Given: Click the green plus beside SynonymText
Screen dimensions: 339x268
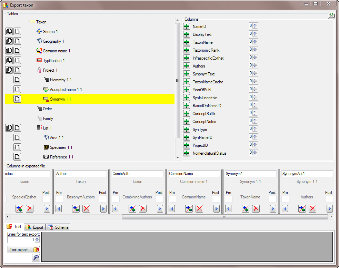Looking at the screenshot, I should (x=187, y=74).
